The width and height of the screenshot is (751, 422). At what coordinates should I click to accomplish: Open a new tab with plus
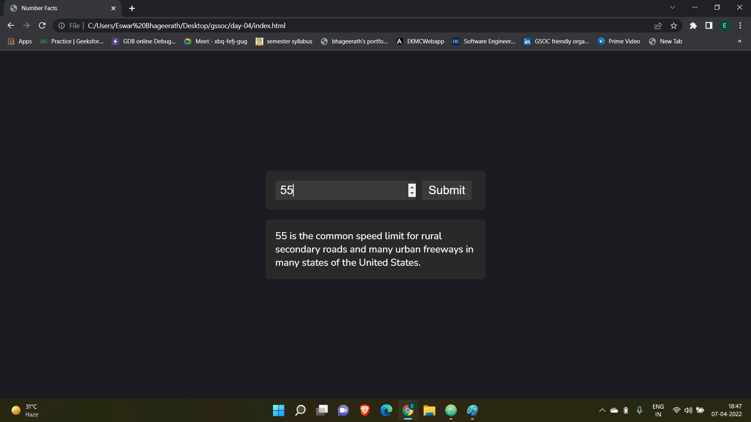[x=132, y=8]
